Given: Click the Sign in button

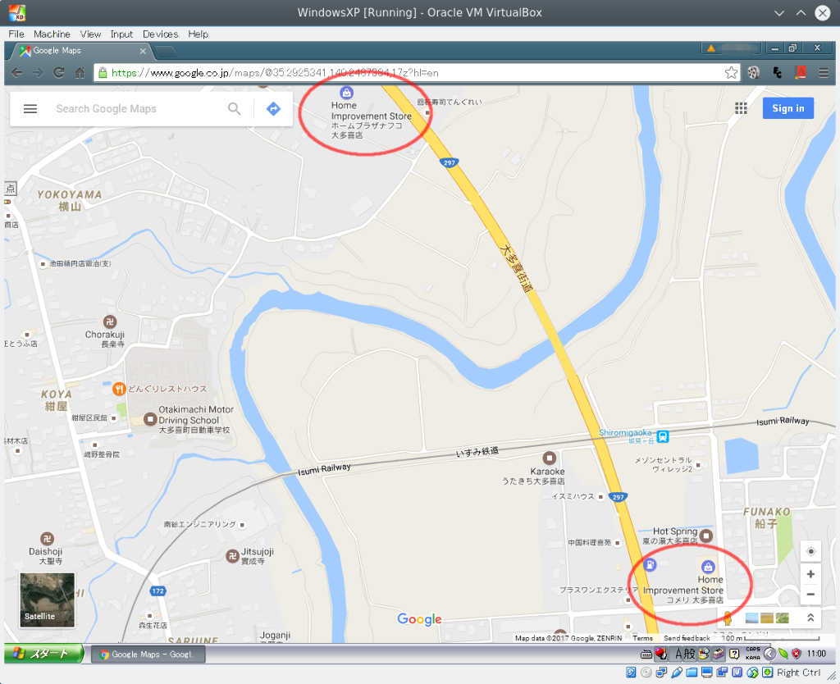Looking at the screenshot, I should [788, 108].
